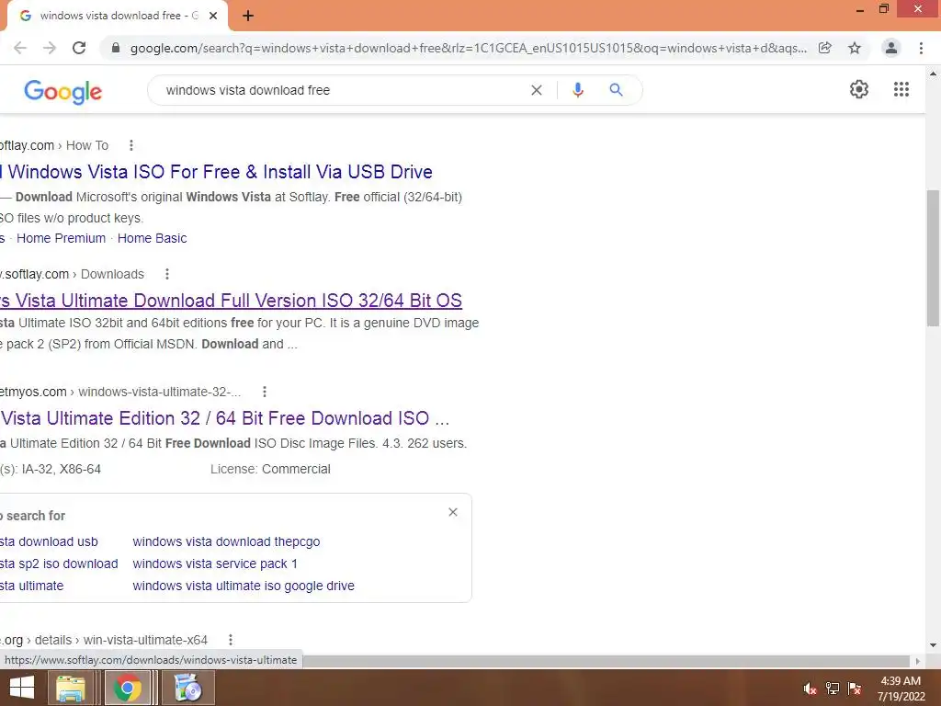Click the scroll up arrow
Viewport: 941px width, 706px height.
pyautogui.click(x=933, y=74)
